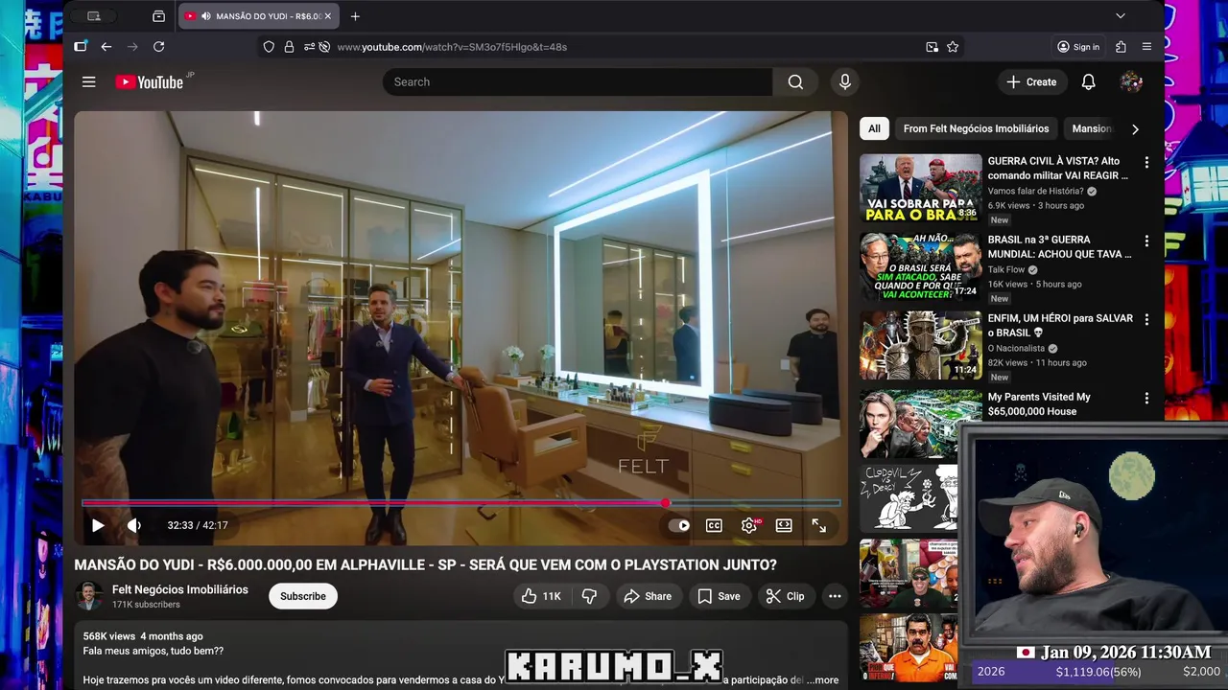Dislike this video
The image size is (1228, 690).
[589, 596]
